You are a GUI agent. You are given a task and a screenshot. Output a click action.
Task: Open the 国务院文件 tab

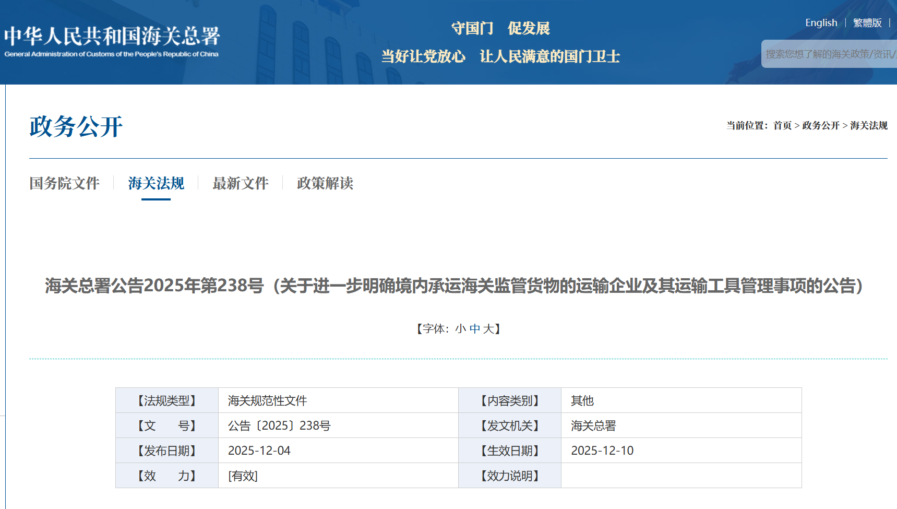pyautogui.click(x=64, y=183)
